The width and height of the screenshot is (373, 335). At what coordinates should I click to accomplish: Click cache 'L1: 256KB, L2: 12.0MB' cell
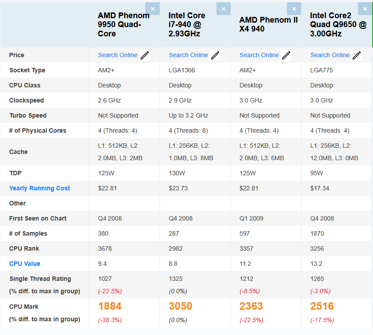334,152
